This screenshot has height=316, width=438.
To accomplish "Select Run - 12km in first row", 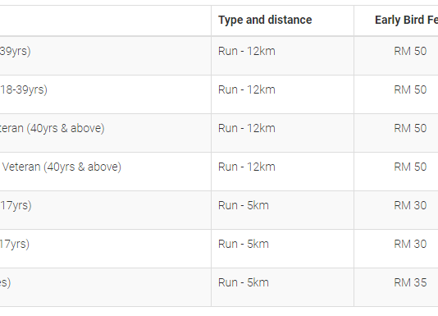I will coord(247,51).
